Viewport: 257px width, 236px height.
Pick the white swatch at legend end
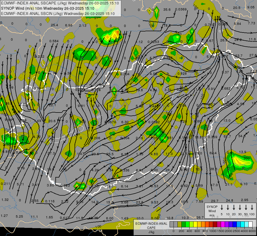(250, 224)
